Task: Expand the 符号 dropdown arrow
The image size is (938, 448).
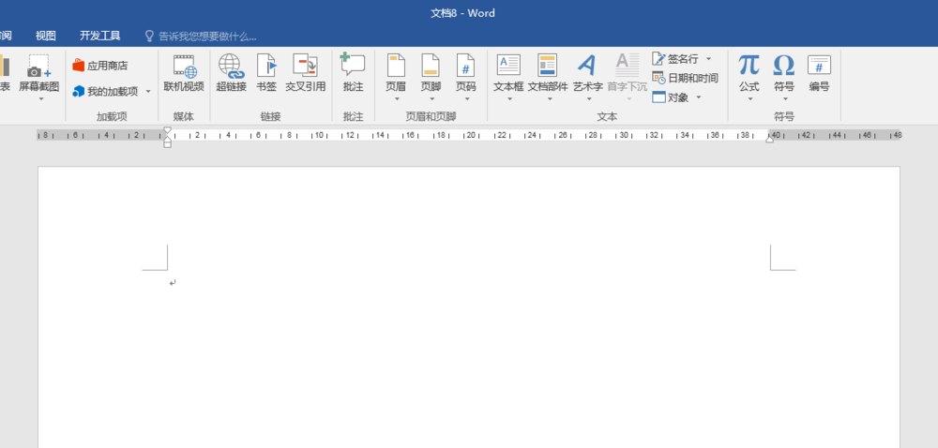Action: 785,98
